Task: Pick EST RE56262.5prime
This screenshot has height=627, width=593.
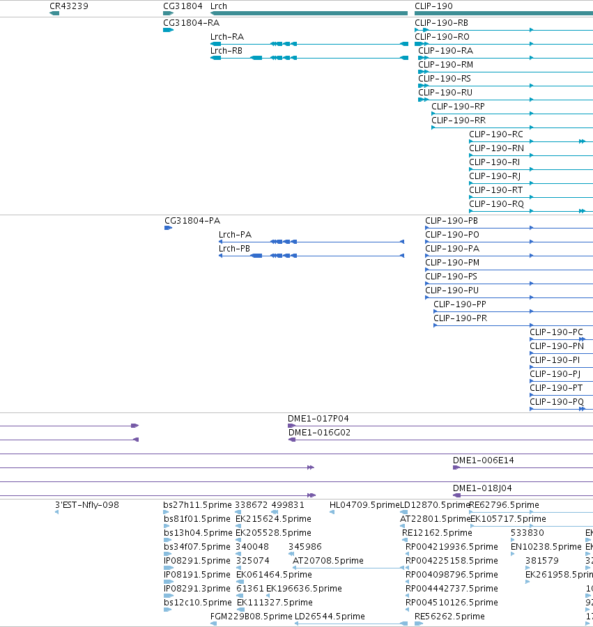Action: click(449, 617)
